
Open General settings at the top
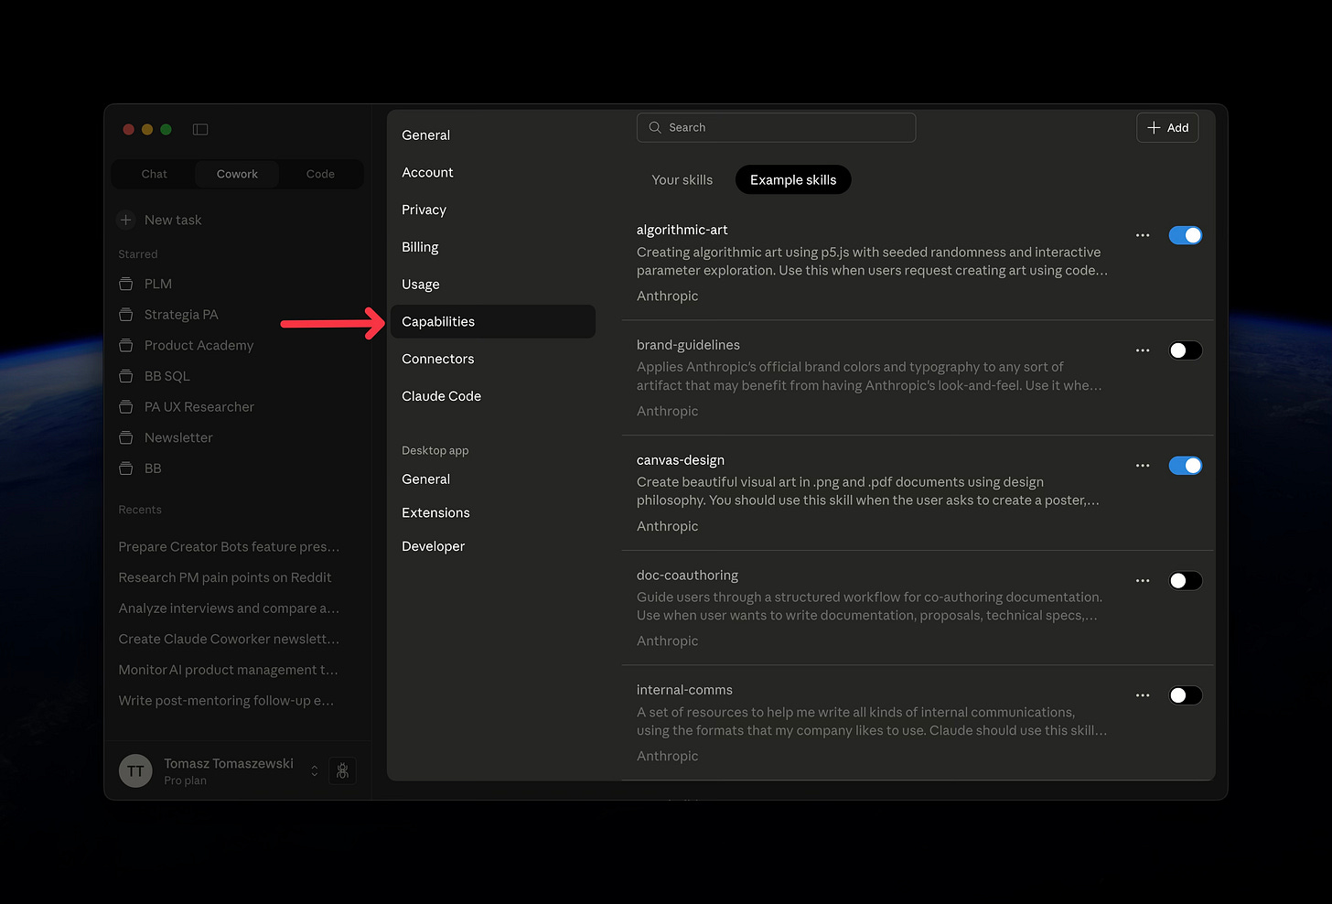pos(493,135)
